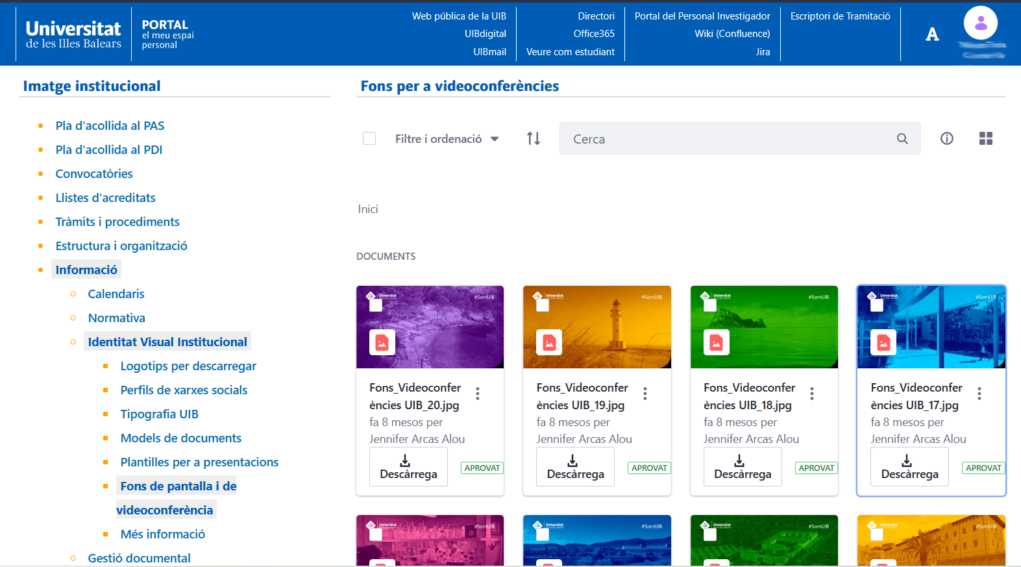The width and height of the screenshot is (1021, 567).
Task: Toggle the select all documents checkbox
Action: coord(369,138)
